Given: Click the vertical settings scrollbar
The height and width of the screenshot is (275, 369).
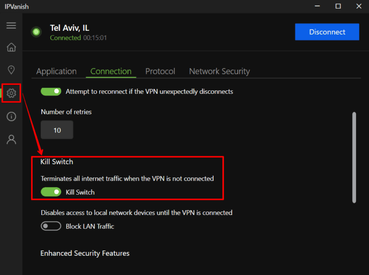Looking at the screenshot, I should click(354, 157).
